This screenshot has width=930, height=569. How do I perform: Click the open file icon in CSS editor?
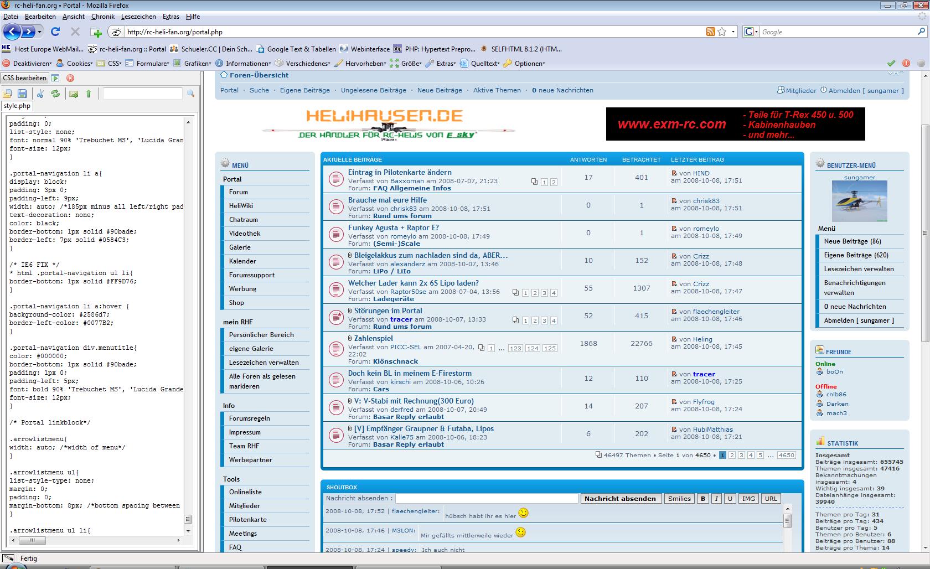click(x=8, y=94)
